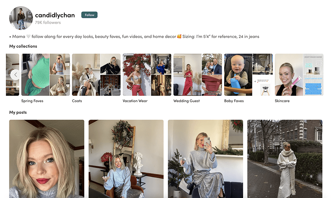The height and width of the screenshot is (198, 331).
Task: Open the outdoor street scarf outfit post
Action: tap(285, 159)
